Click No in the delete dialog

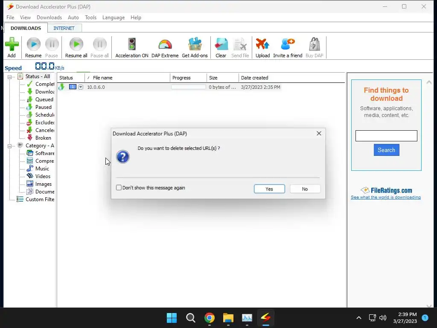[305, 189]
